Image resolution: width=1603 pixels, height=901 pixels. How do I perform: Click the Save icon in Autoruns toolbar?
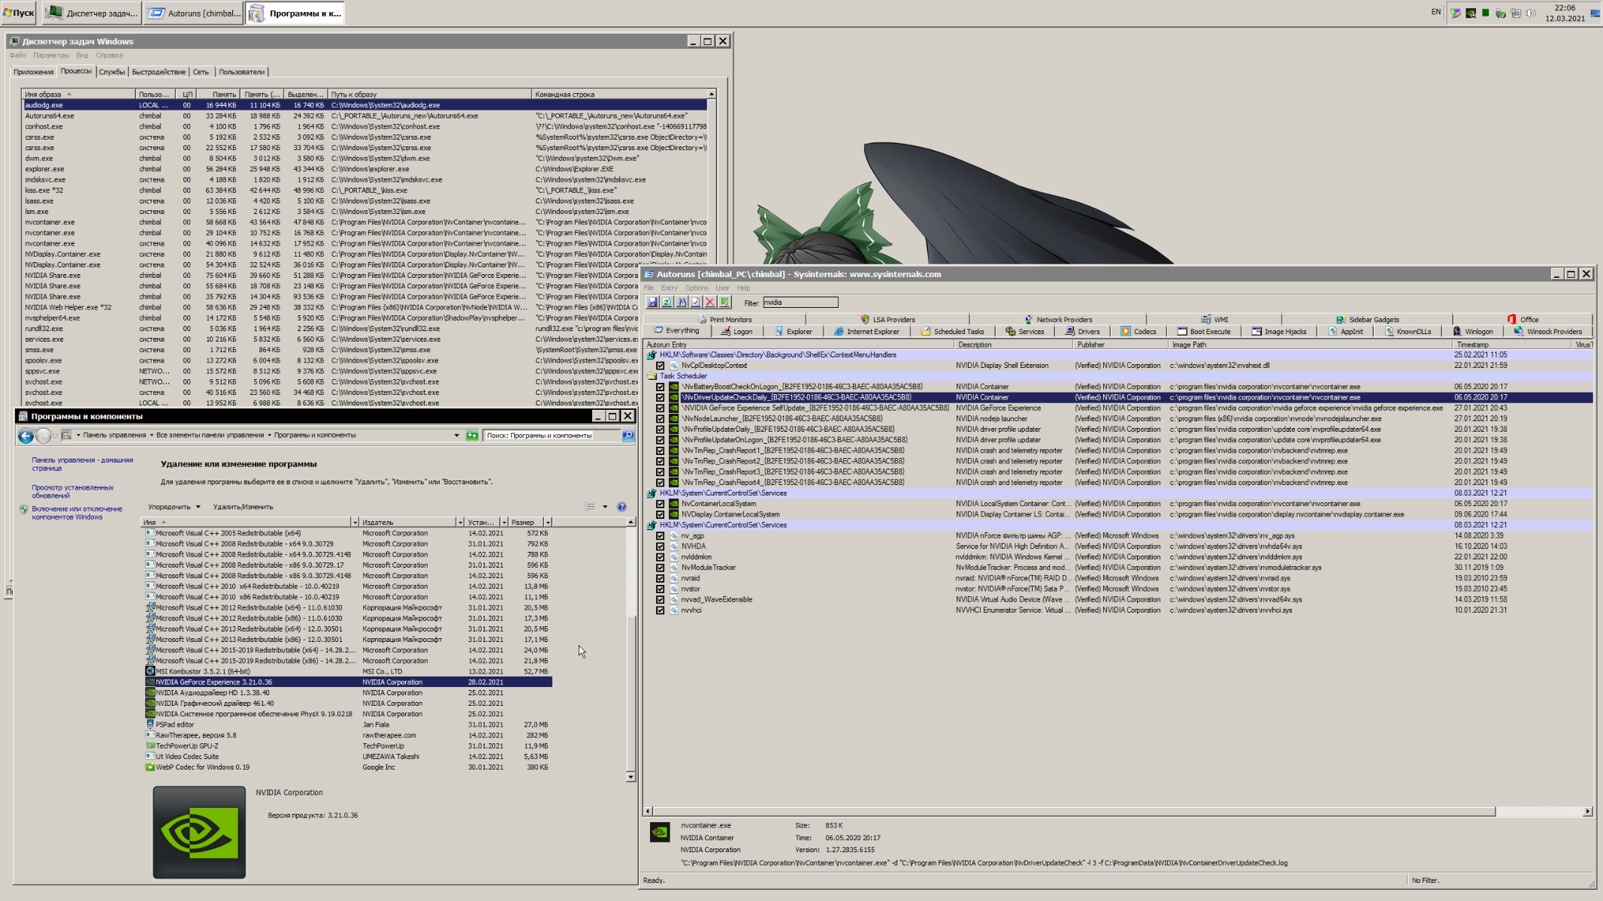652,303
